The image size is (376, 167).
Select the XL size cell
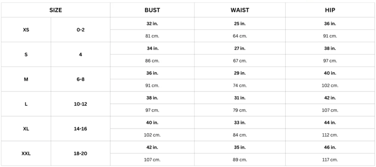(x=26, y=129)
